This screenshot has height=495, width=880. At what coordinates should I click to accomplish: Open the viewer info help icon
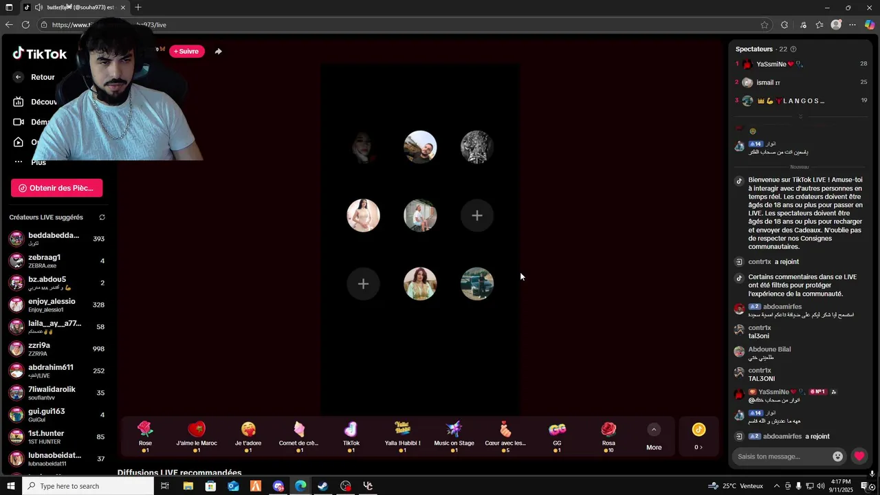(x=793, y=49)
